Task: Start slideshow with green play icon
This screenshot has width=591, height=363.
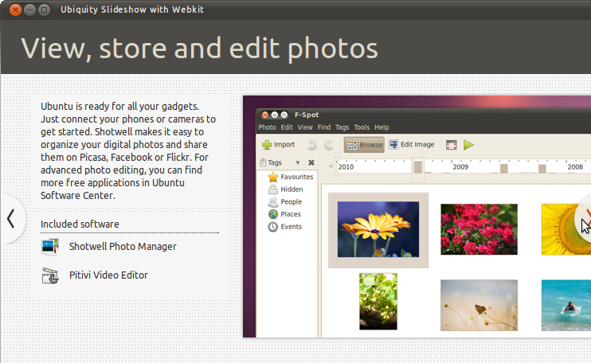Action: point(468,145)
